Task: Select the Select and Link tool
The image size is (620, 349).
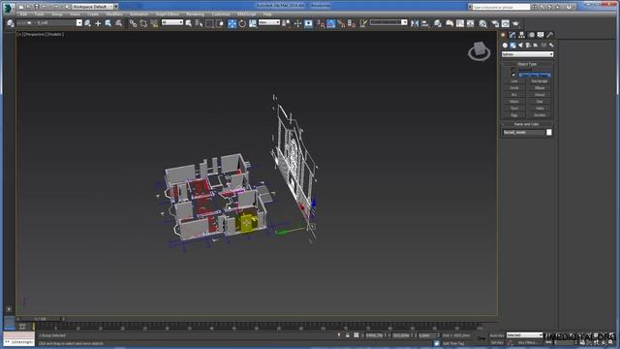Action: [133, 23]
